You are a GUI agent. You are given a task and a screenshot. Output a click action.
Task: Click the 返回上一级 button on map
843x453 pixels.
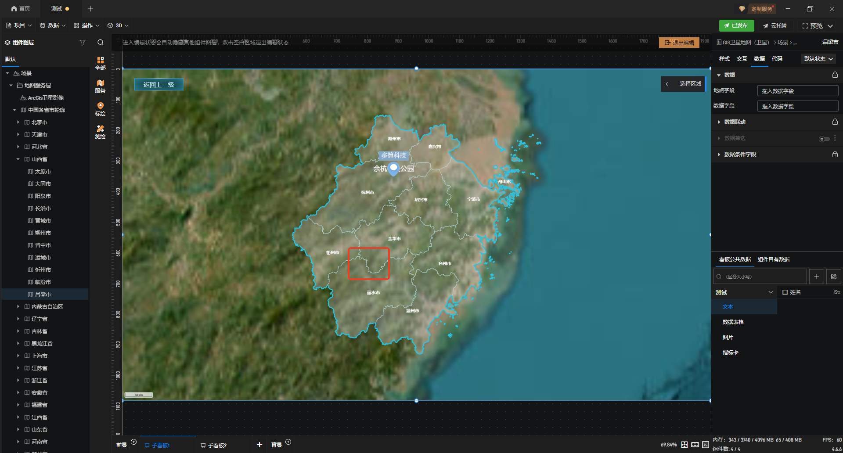159,85
